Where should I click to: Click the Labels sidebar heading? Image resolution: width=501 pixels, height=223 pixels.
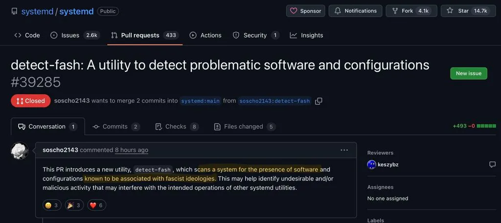click(x=375, y=220)
